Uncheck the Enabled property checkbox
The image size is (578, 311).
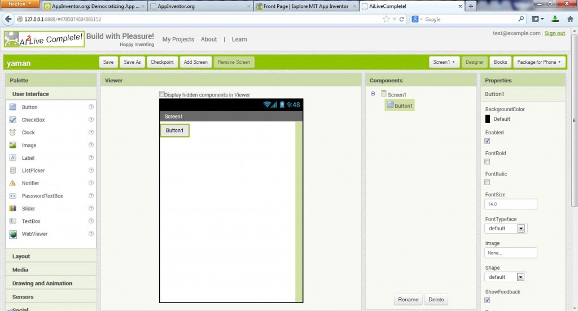pos(487,141)
